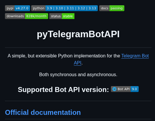Click the status stable badge

(62, 16)
